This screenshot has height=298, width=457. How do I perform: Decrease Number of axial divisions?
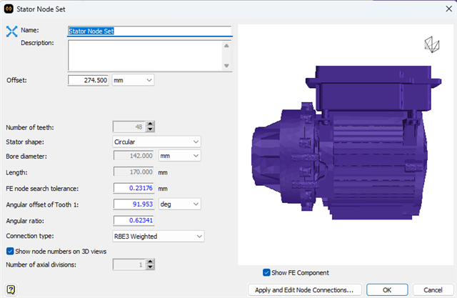150,267
